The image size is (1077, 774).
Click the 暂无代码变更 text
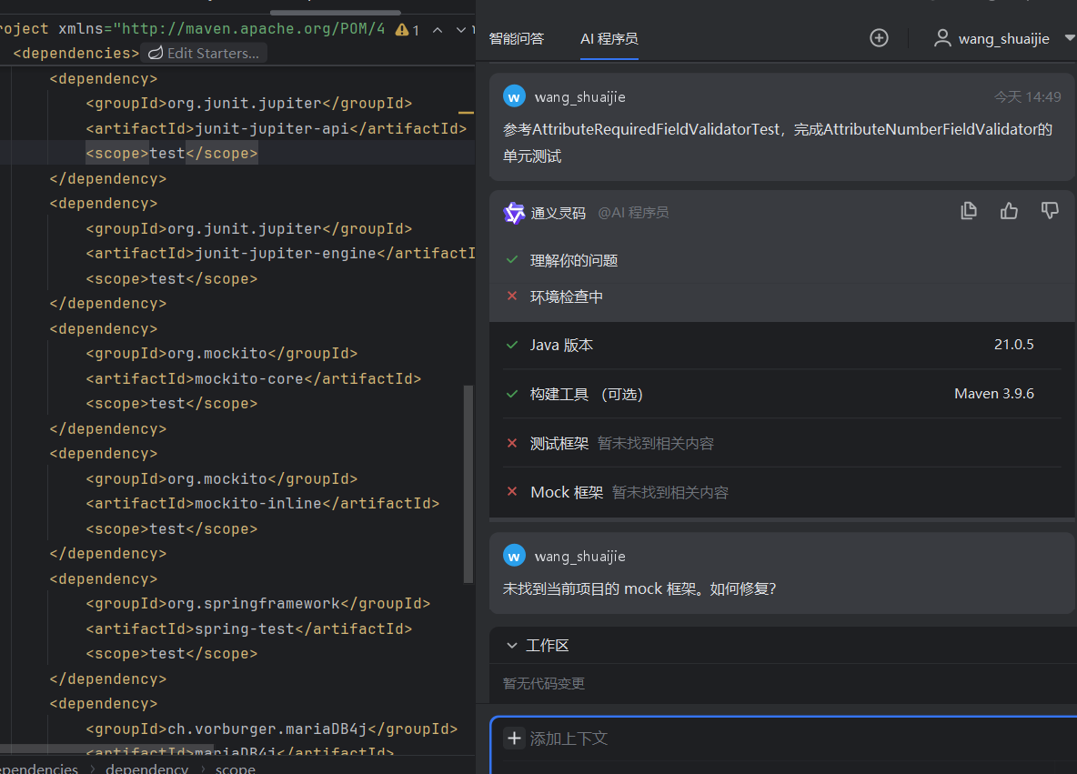tap(544, 683)
